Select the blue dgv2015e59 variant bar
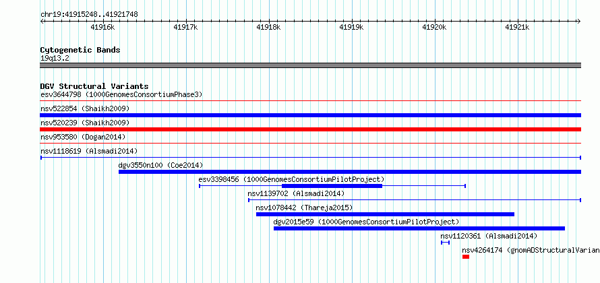The height and width of the screenshot is (283, 600). (419, 228)
